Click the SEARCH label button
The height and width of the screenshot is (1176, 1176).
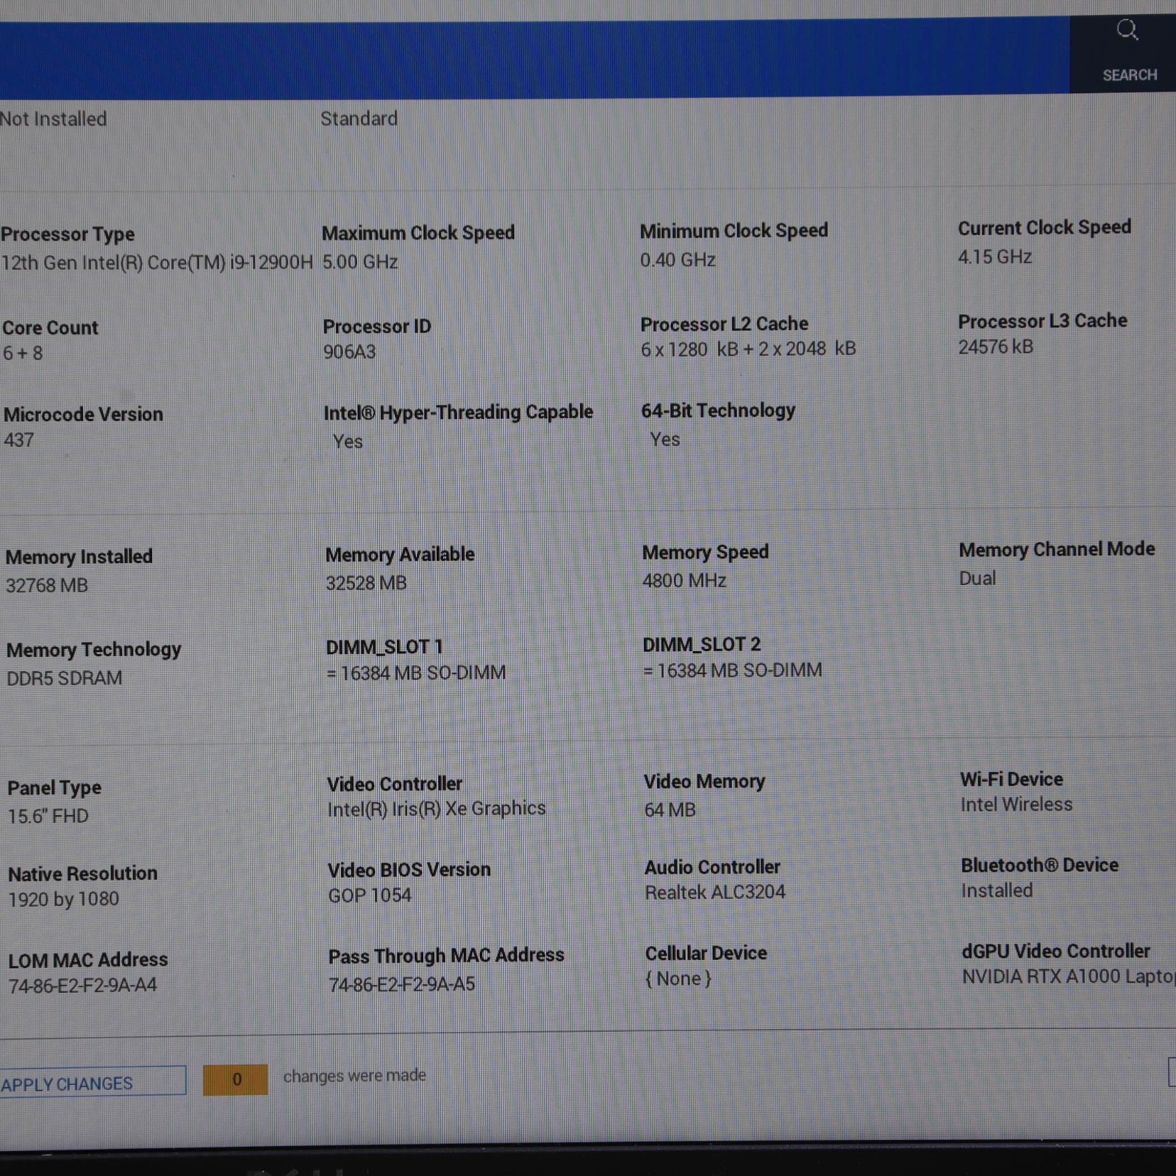(x=1130, y=75)
